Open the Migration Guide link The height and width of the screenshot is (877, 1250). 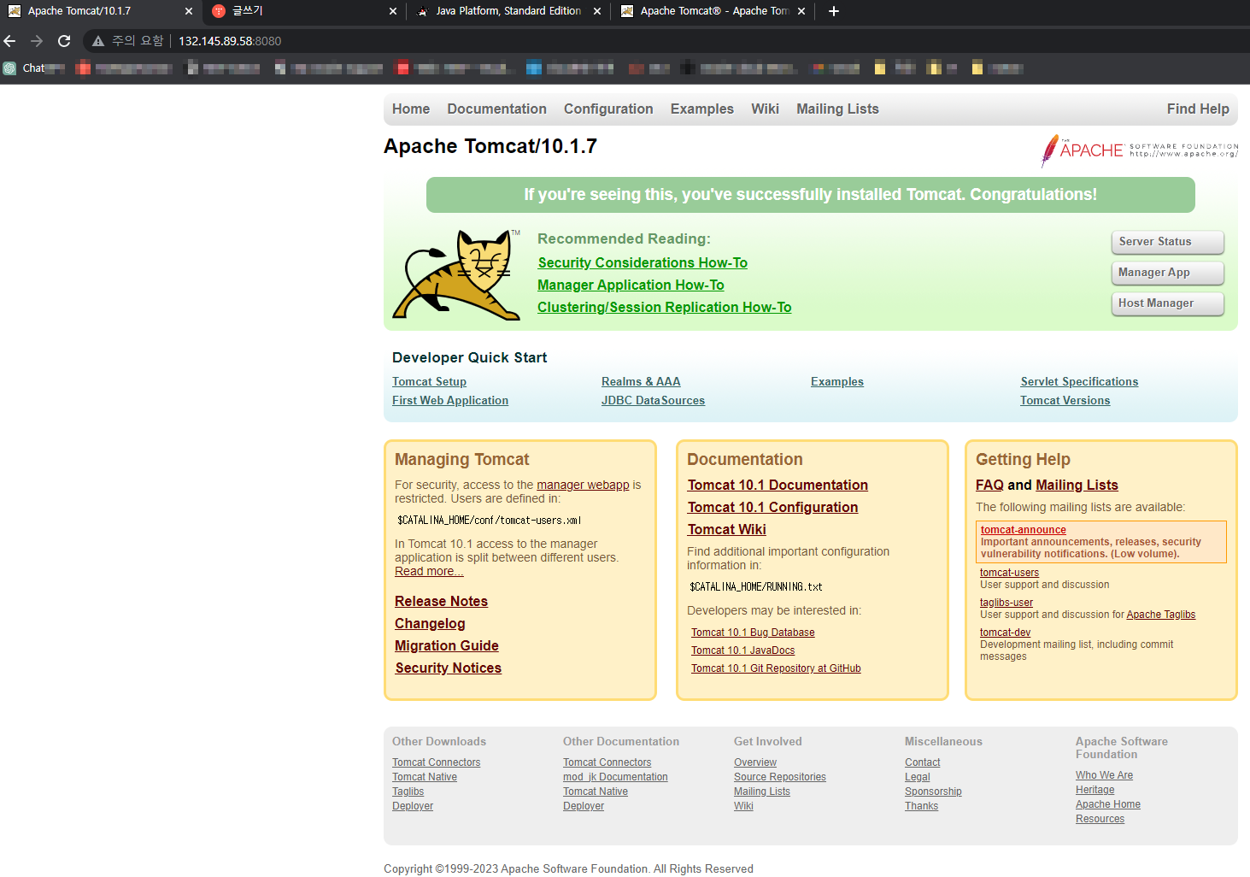coord(447,646)
